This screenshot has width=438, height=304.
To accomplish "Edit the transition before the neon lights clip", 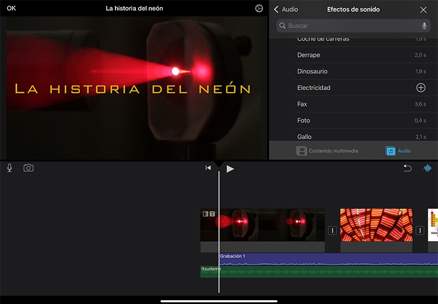I will point(332,231).
